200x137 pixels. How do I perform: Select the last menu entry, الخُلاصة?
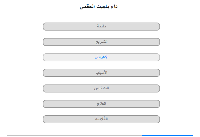tap(101, 119)
